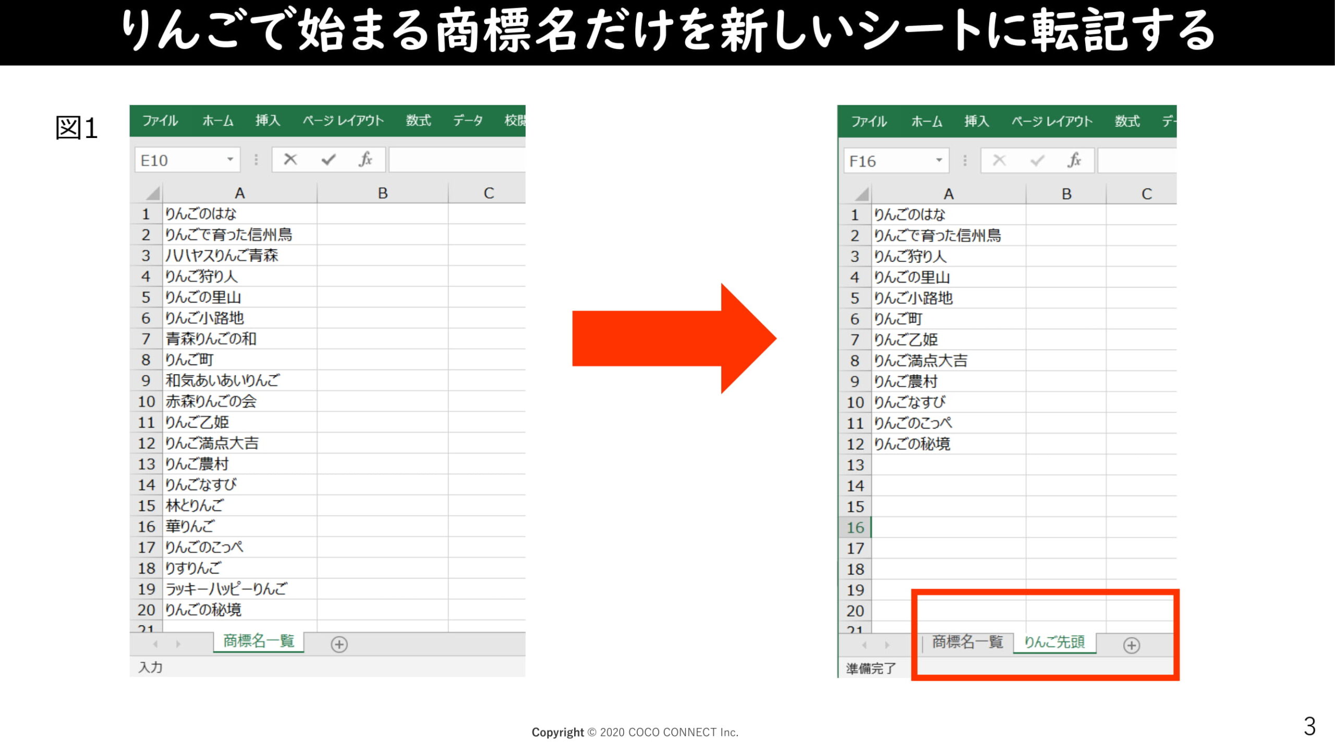The width and height of the screenshot is (1335, 750).
Task: Click りんごの秘境 in left sheet row 20
Action: (x=240, y=609)
